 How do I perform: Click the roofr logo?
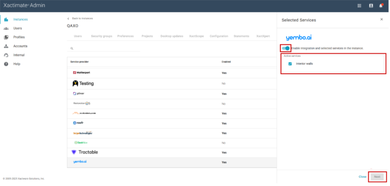pyautogui.click(x=78, y=123)
